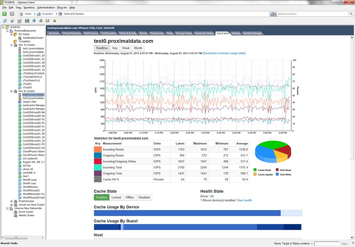Click the magnifier icon in Search Inventory
Image resolution: width=355 pixels, height=247 pixels.
[x=351, y=14]
